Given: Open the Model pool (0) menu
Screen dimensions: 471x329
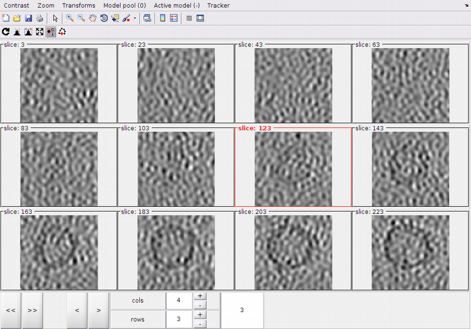Looking at the screenshot, I should pos(125,5).
